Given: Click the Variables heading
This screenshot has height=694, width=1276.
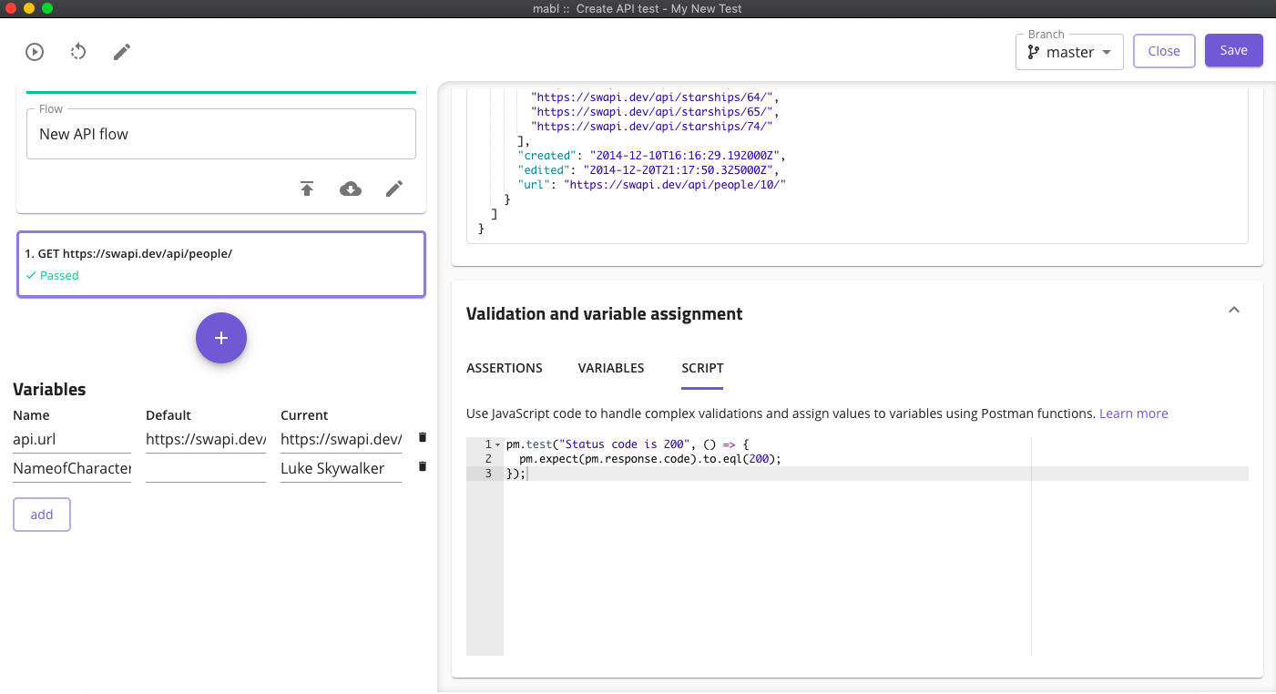Looking at the screenshot, I should pyautogui.click(x=49, y=389).
